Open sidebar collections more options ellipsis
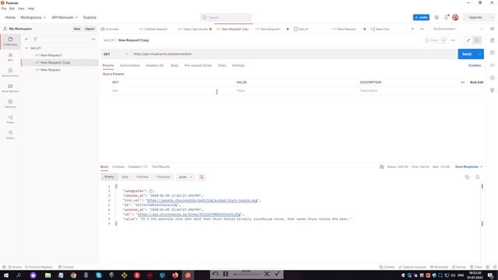498x280 pixels. 93,39
